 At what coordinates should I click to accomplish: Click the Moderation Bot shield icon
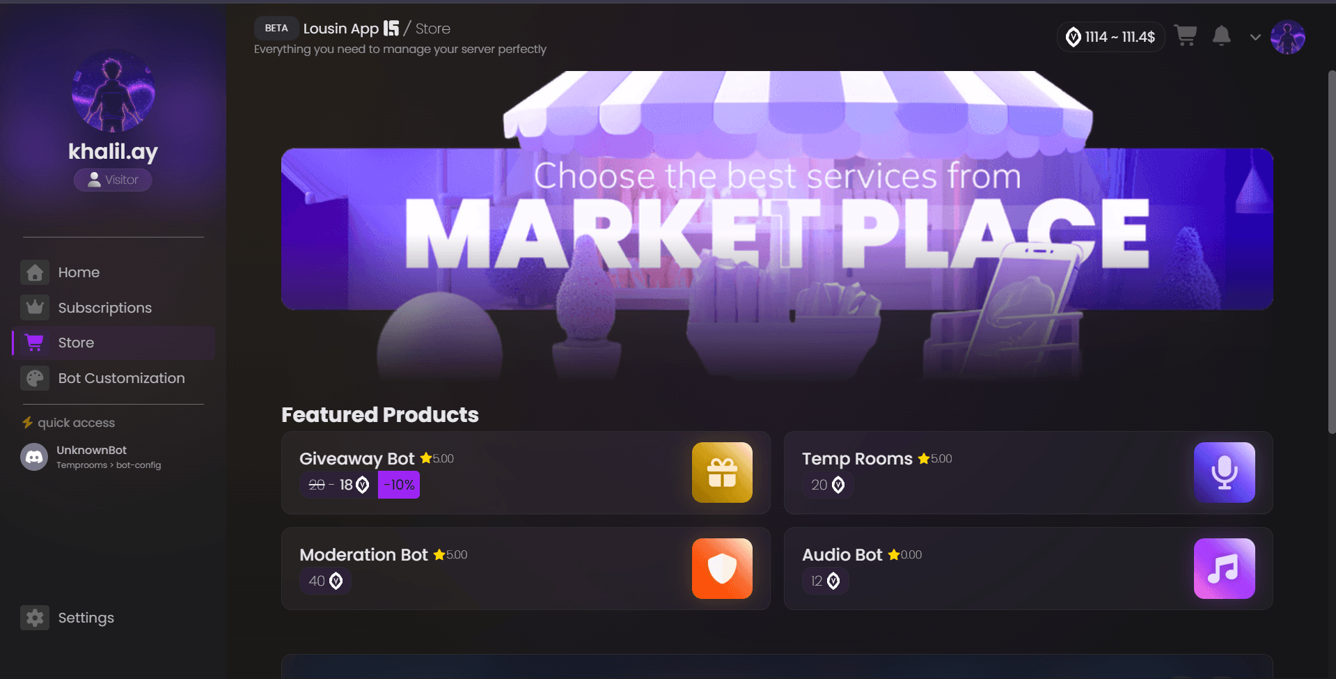coord(722,568)
